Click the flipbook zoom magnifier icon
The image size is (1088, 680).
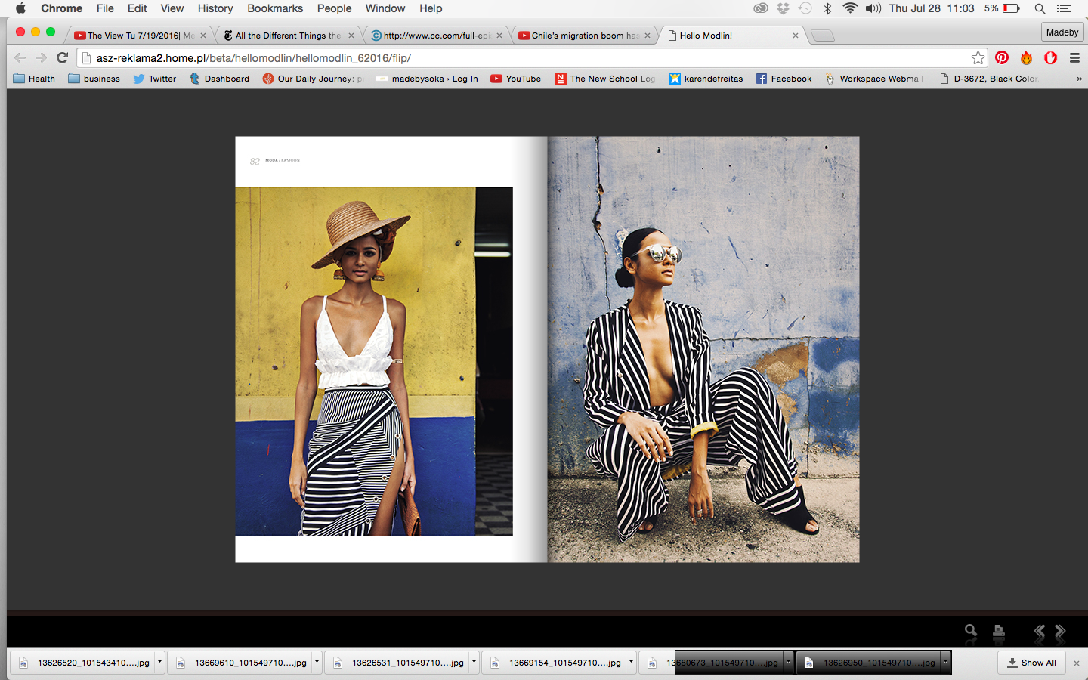[971, 631]
